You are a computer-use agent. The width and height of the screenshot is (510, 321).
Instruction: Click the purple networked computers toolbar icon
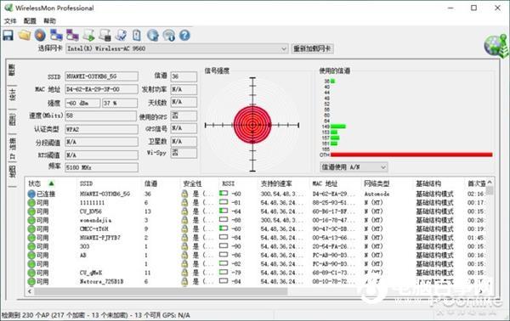[72, 35]
